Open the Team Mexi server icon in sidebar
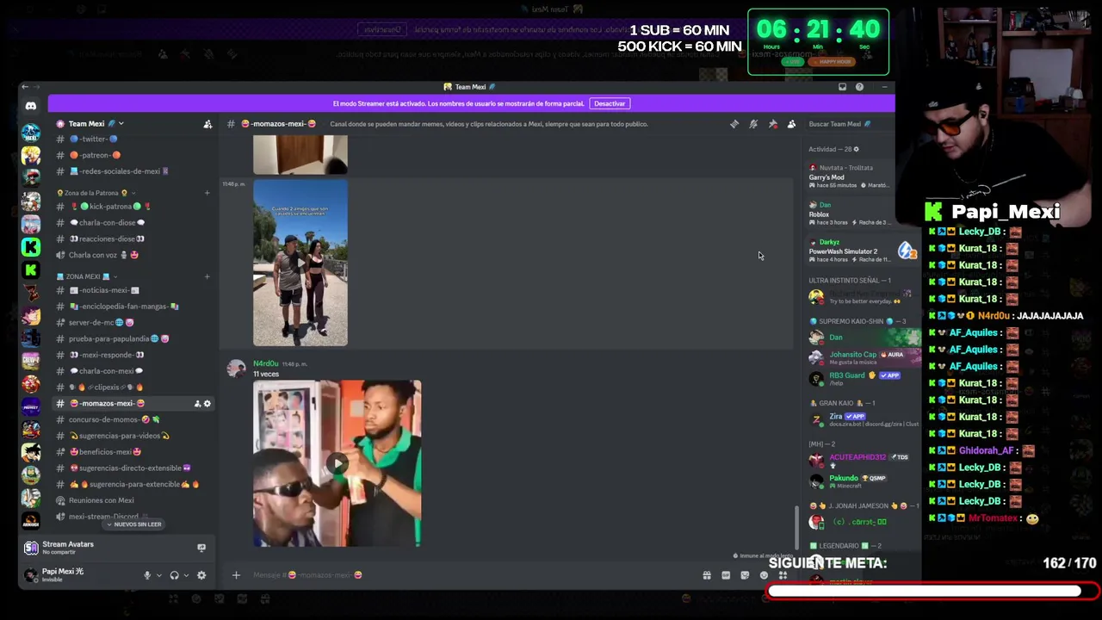This screenshot has height=620, width=1102. pyautogui.click(x=31, y=133)
